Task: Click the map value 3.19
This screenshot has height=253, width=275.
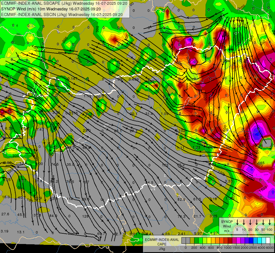Action: [4, 231]
